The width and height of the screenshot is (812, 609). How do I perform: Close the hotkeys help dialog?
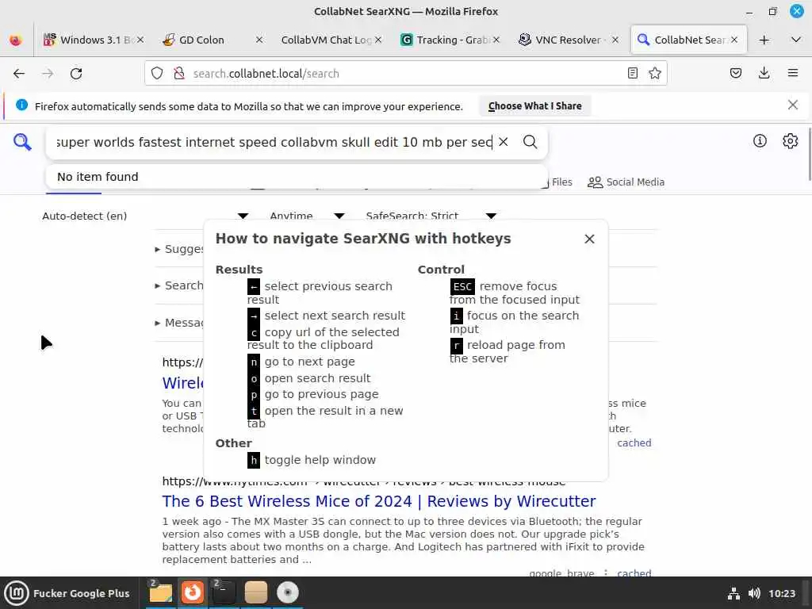(589, 239)
